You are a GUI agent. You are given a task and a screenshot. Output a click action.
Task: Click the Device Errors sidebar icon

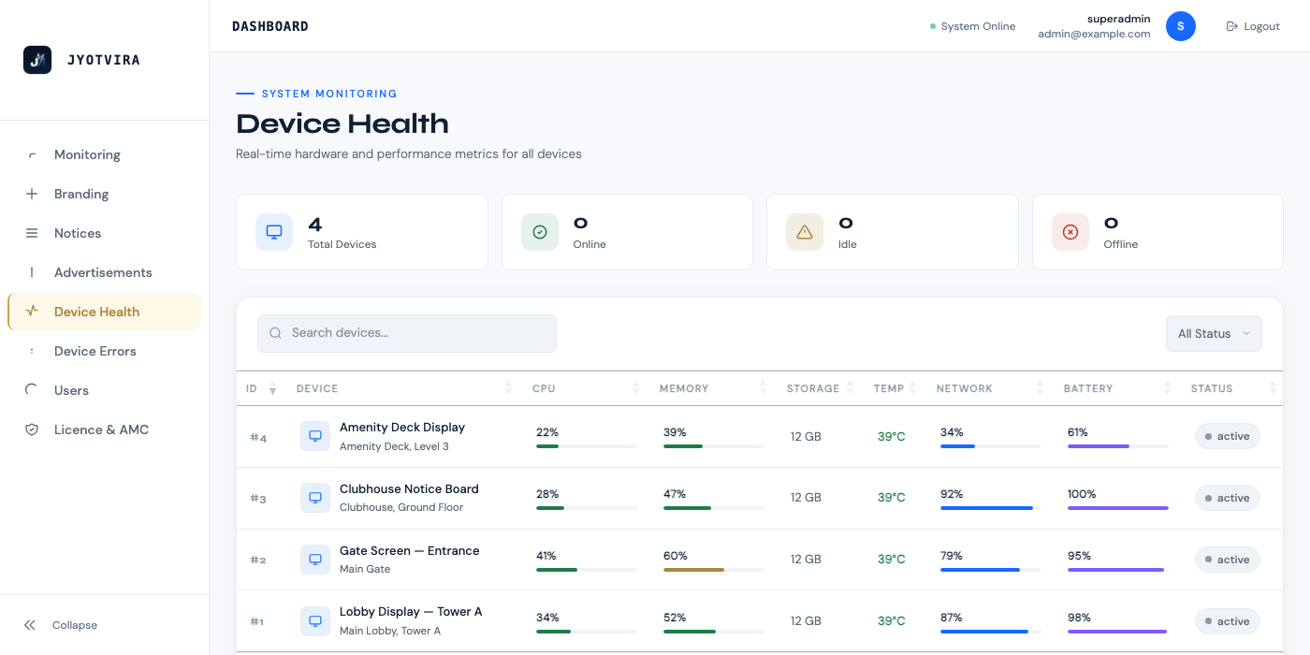pyautogui.click(x=32, y=351)
